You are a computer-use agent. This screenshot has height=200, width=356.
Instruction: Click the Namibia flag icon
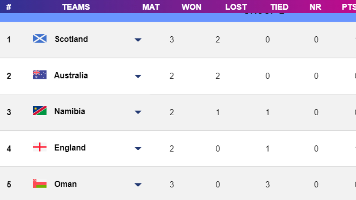coord(39,111)
